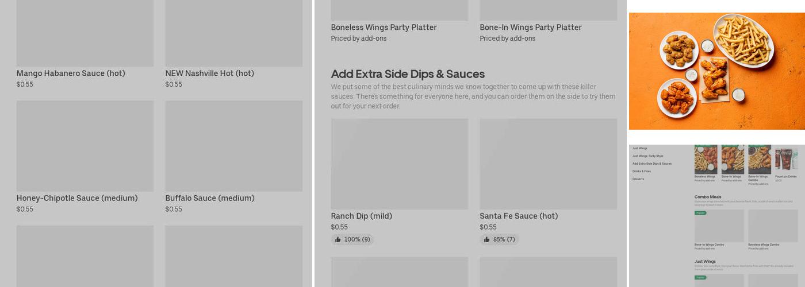Jump to Drinks & Fries category
The image size is (805, 287).
(x=642, y=171)
